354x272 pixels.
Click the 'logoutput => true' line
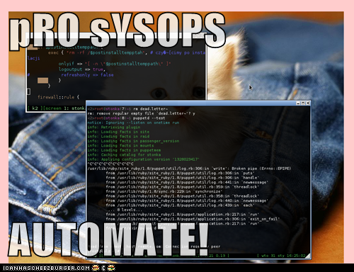point(81,69)
